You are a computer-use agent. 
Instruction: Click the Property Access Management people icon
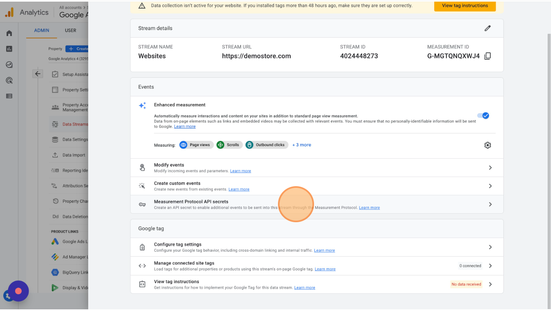pyautogui.click(x=55, y=107)
